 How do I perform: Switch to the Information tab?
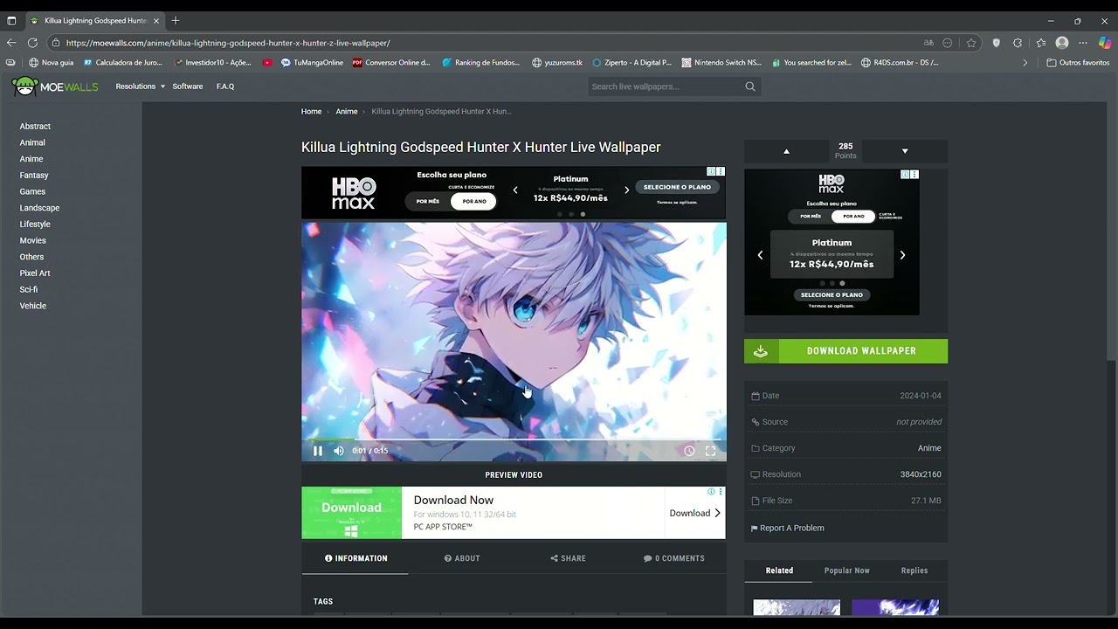click(355, 558)
